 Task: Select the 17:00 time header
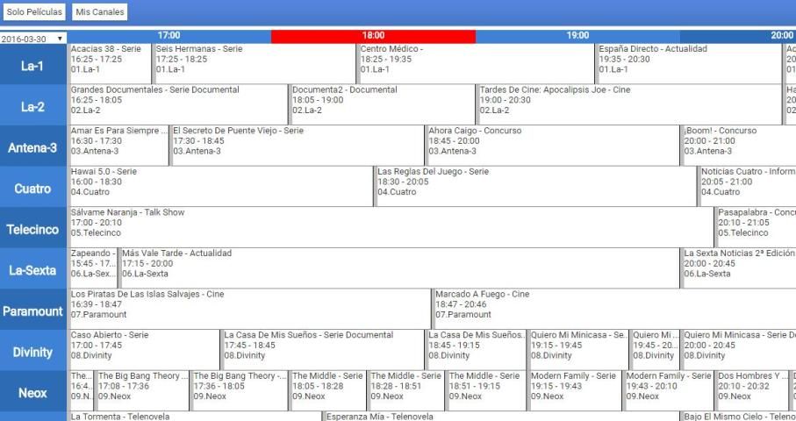tap(169, 36)
